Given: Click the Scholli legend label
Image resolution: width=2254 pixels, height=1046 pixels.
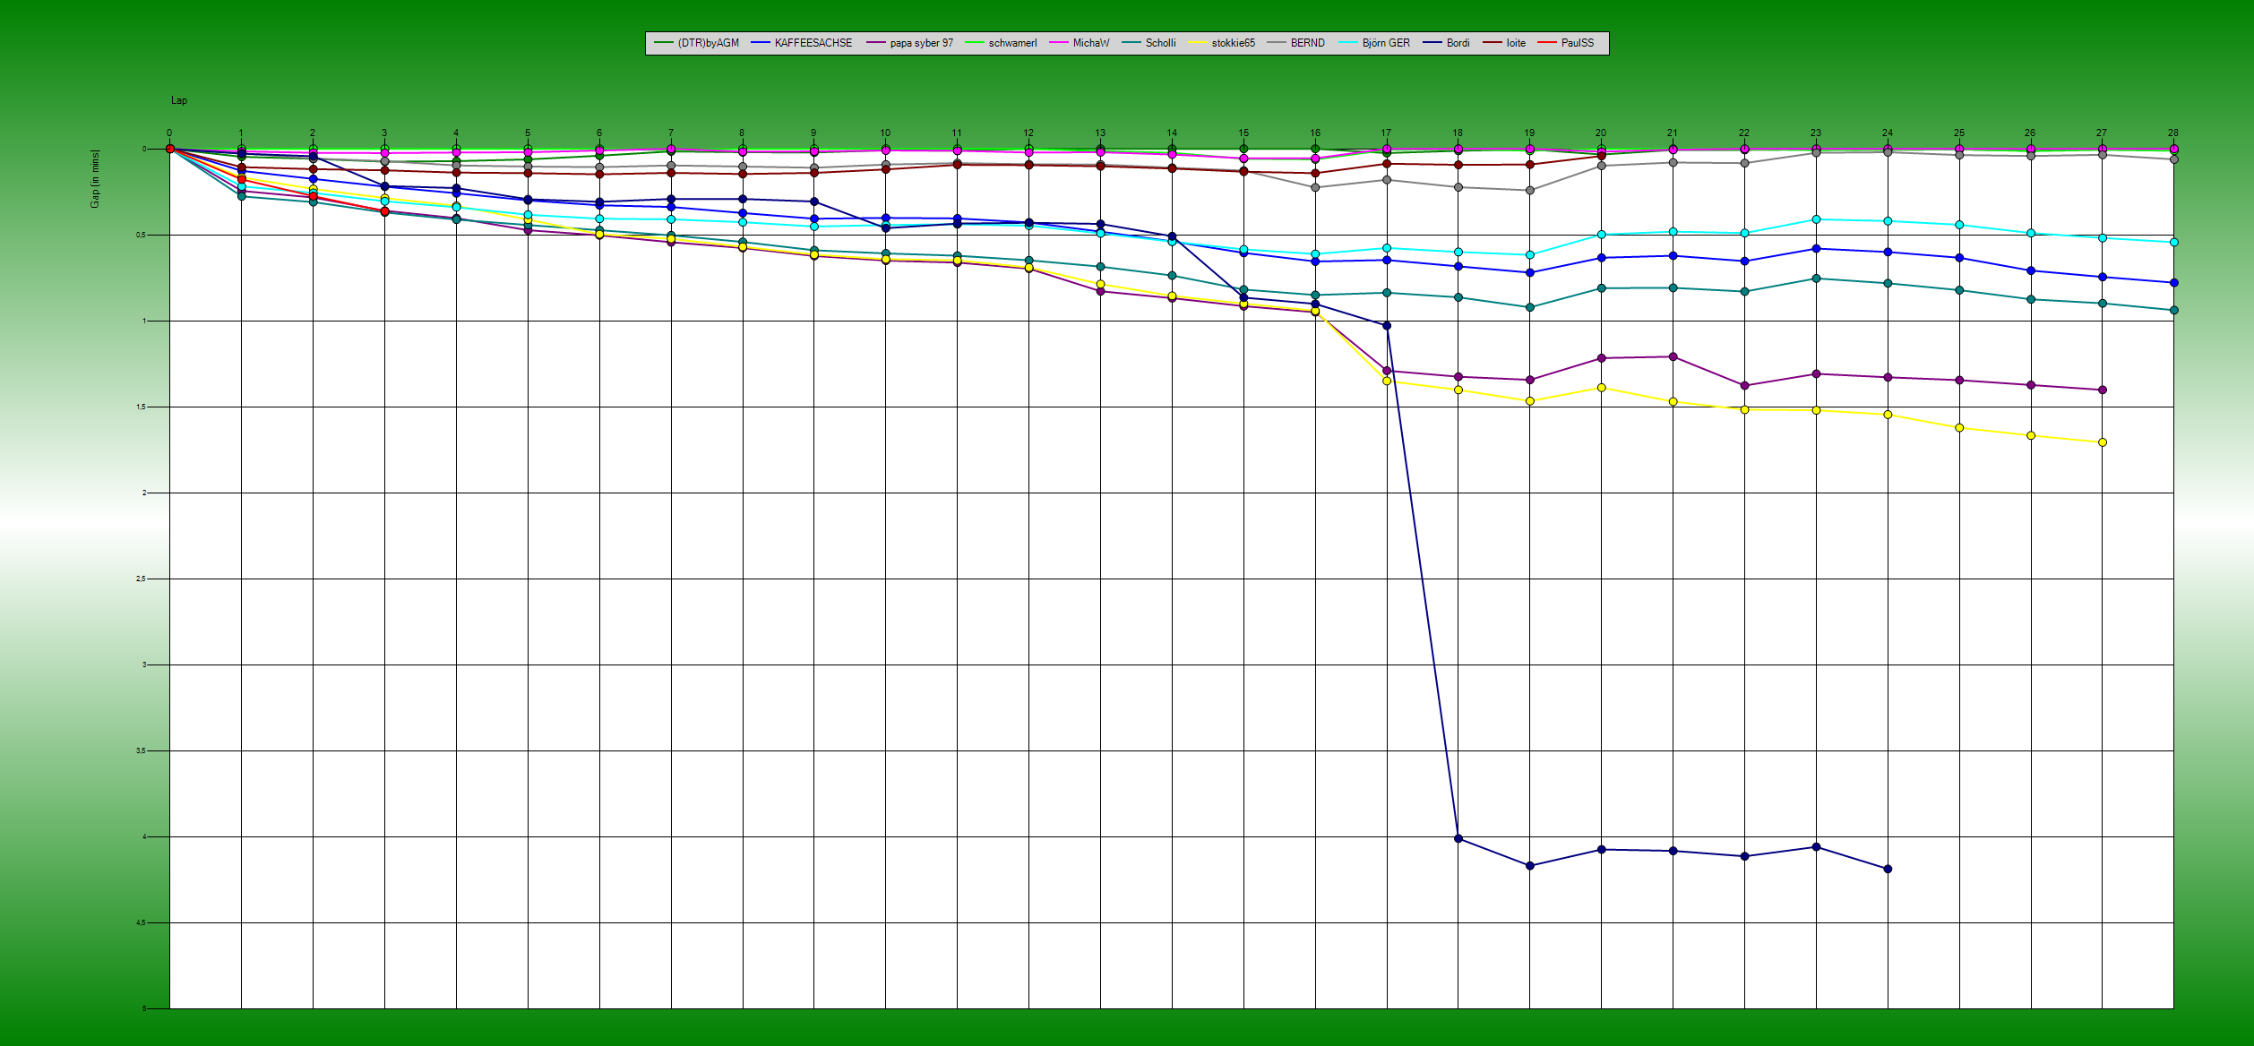Looking at the screenshot, I should pos(1160,43).
